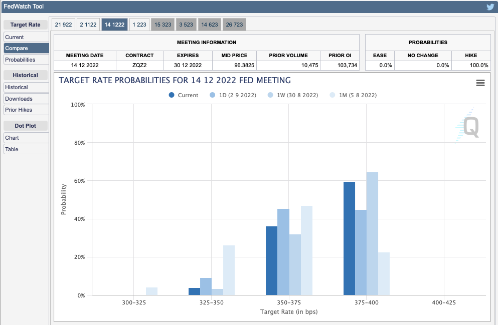Click the Target Rate section header
The height and width of the screenshot is (325, 498).
point(26,25)
